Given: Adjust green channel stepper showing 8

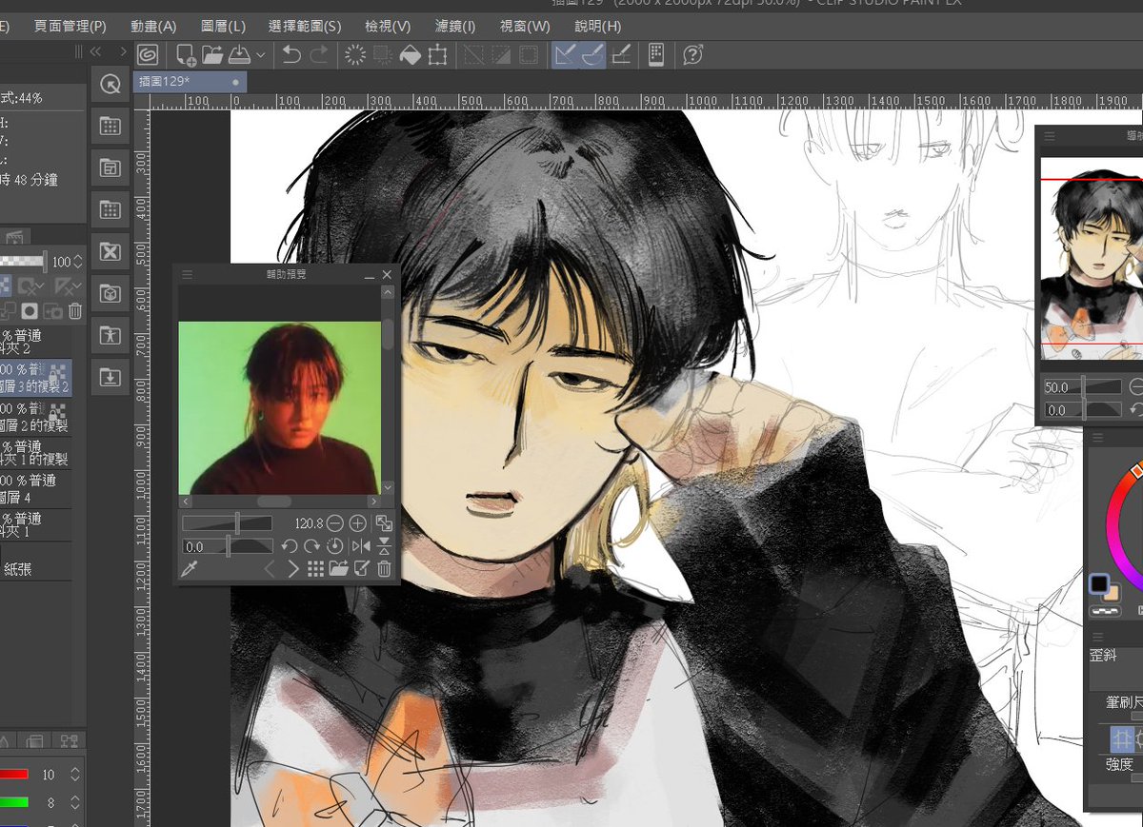Looking at the screenshot, I should point(75,802).
